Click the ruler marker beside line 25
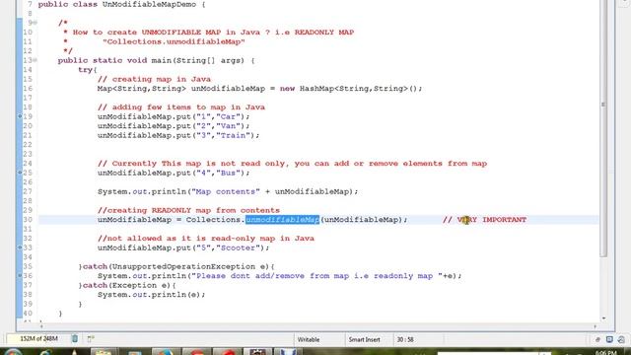 tap(20, 173)
